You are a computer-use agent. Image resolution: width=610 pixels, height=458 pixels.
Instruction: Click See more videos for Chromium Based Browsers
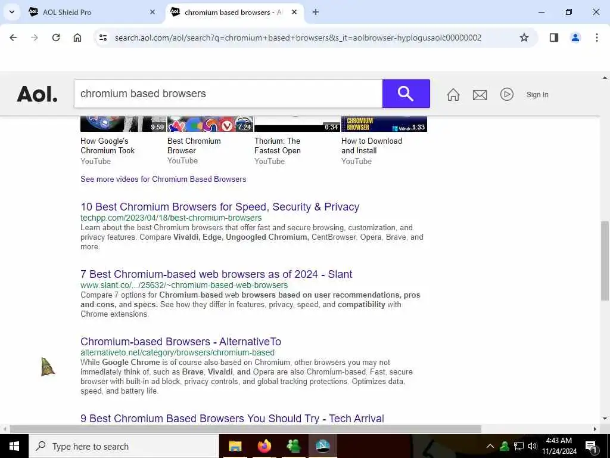(x=163, y=179)
